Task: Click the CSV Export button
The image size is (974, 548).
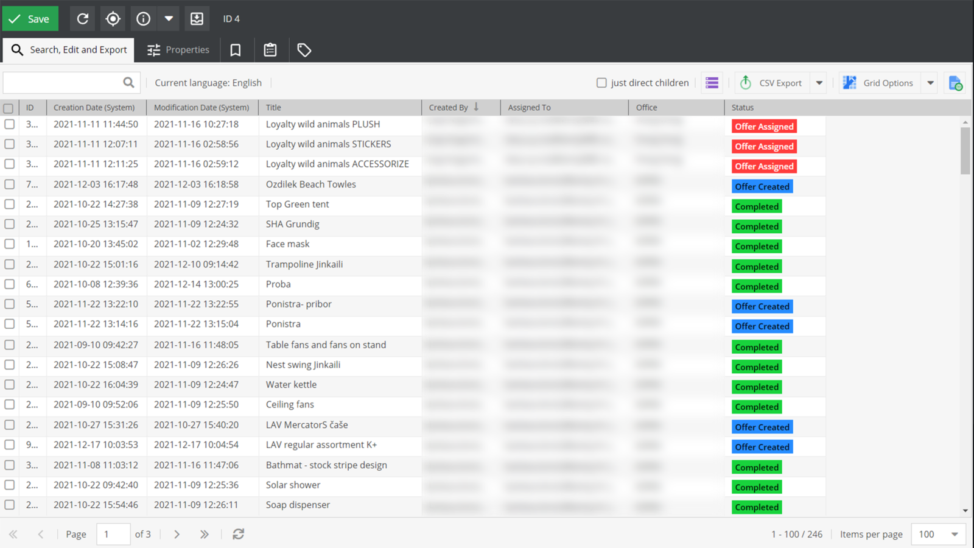Action: pyautogui.click(x=771, y=83)
